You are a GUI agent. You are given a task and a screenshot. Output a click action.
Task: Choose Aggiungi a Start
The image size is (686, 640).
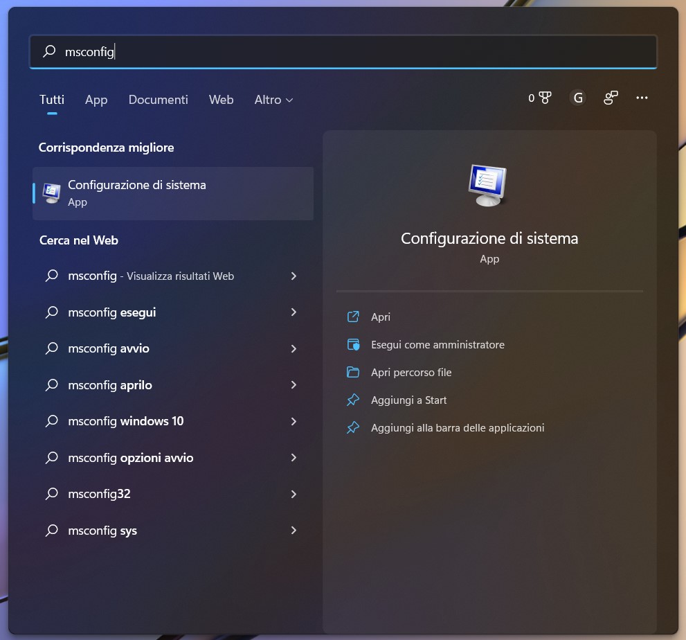coord(408,400)
